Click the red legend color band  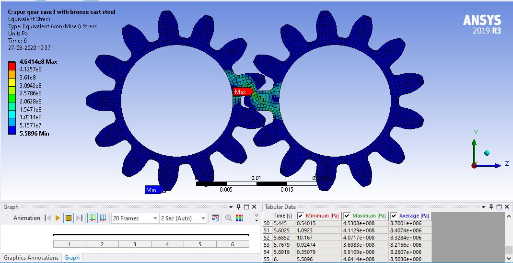point(12,66)
